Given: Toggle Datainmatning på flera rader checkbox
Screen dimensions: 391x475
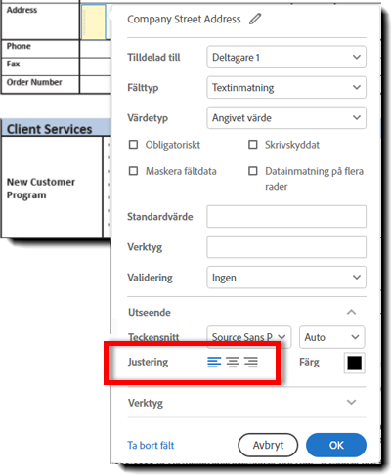Looking at the screenshot, I should click(253, 171).
